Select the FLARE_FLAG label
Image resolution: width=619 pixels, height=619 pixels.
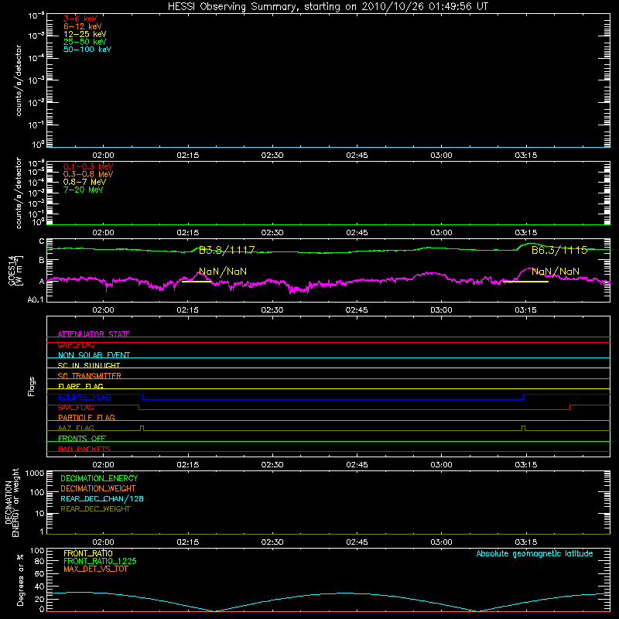(80, 386)
